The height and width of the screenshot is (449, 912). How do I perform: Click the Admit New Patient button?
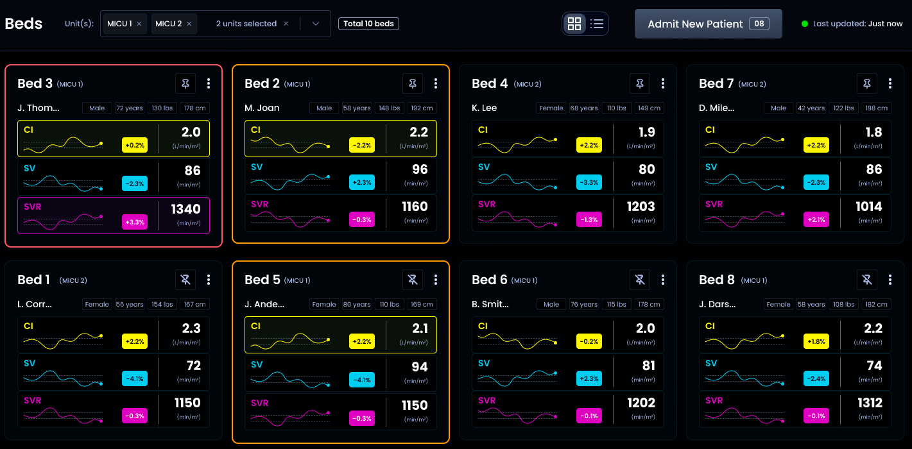click(708, 24)
